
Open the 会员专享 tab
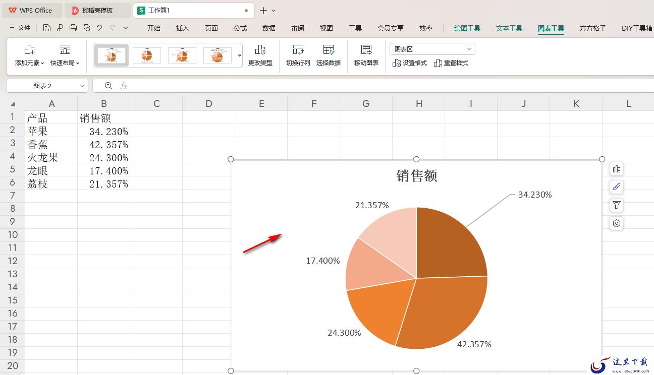coord(391,28)
